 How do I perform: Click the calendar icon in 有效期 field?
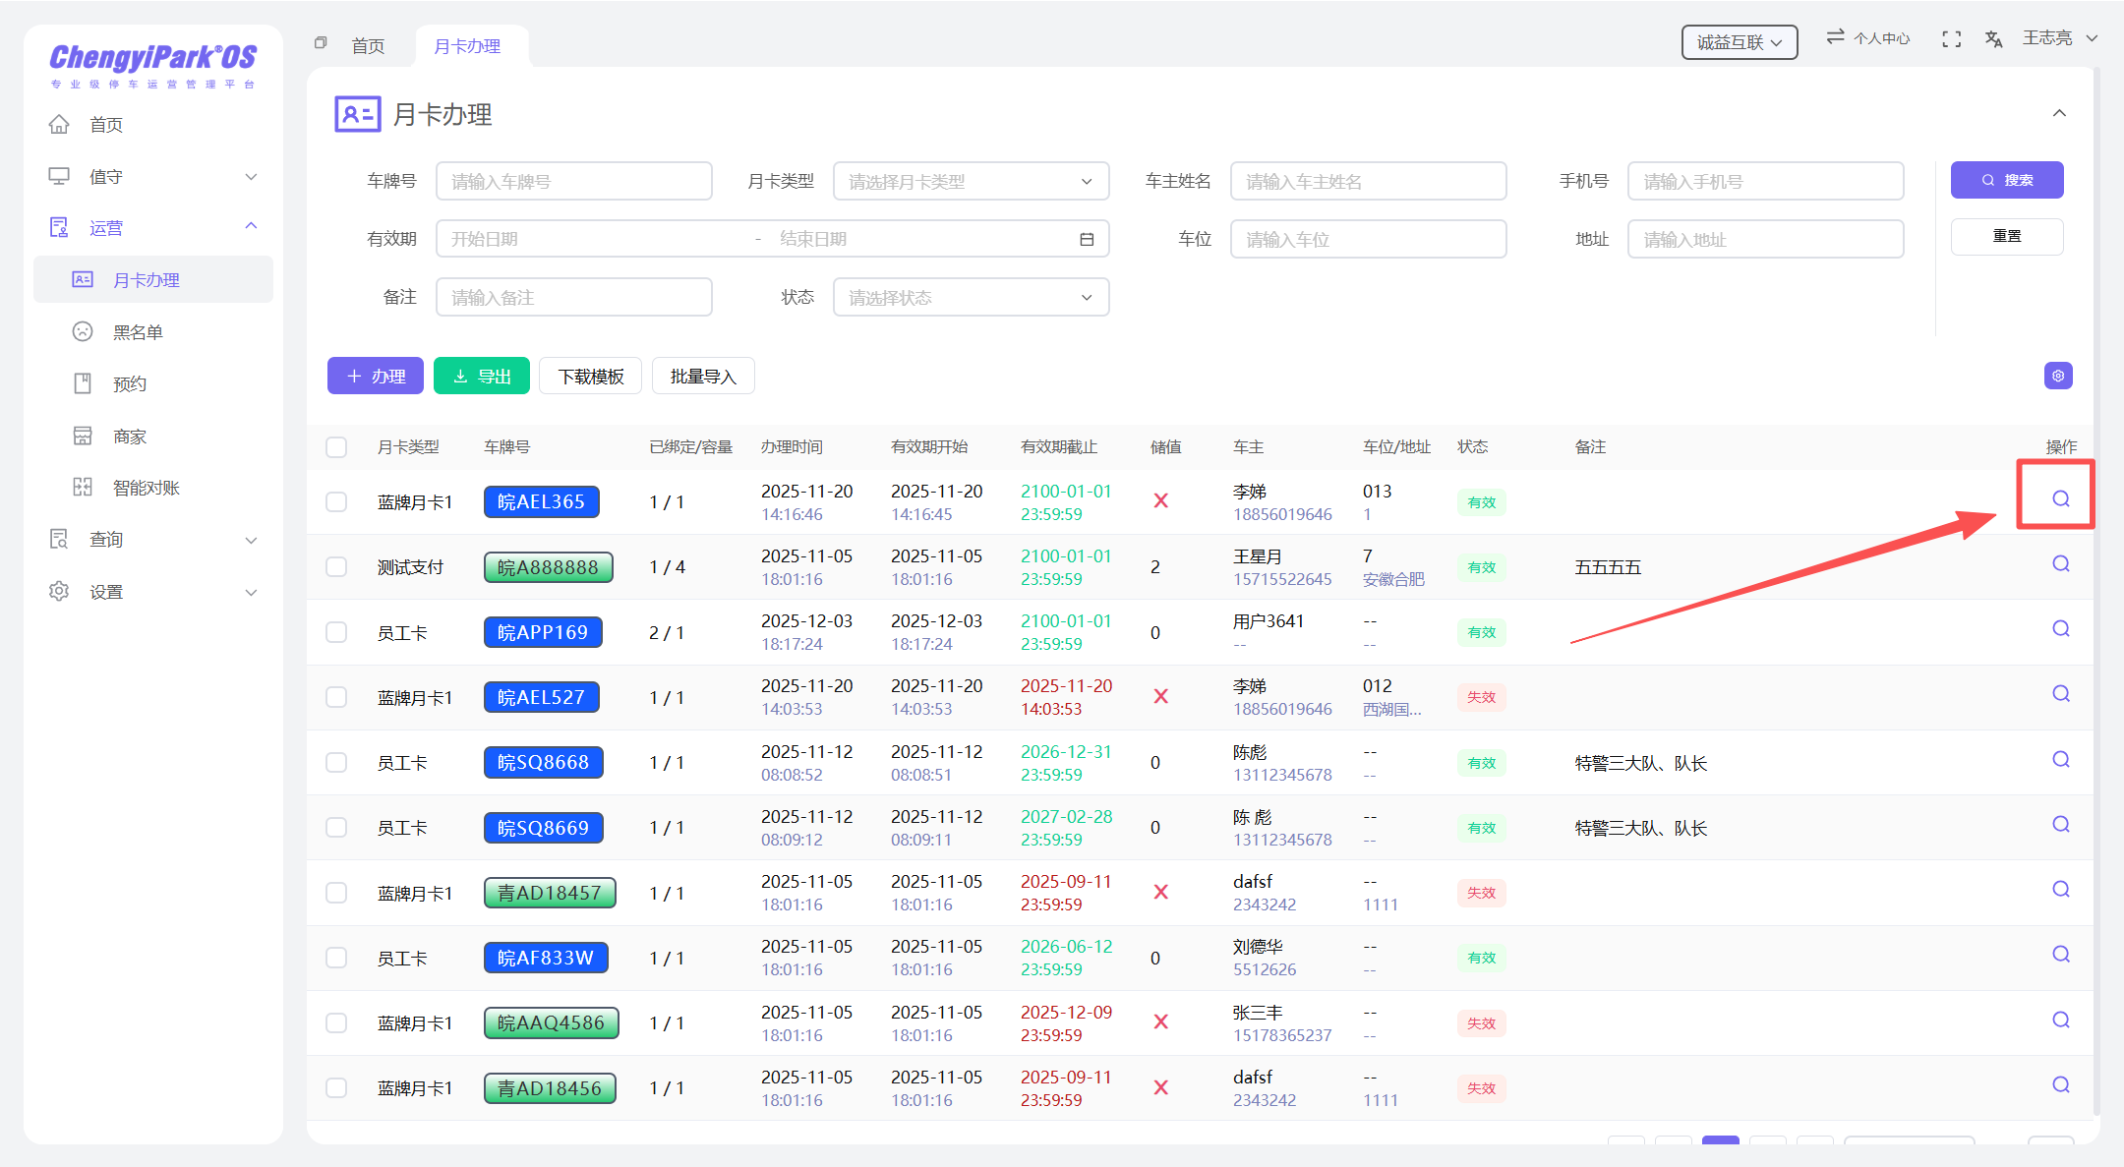pos(1087,239)
